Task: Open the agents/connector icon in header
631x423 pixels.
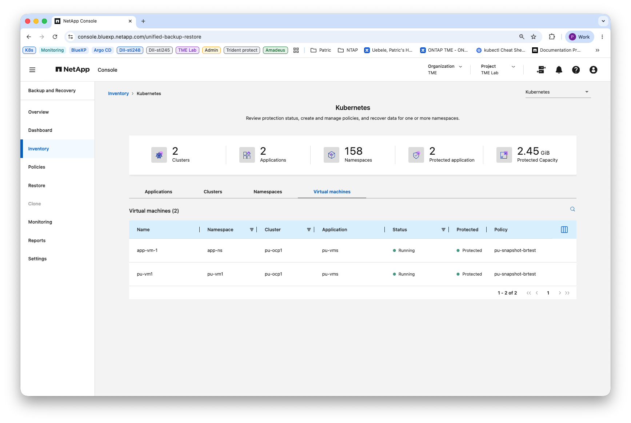Action: (x=541, y=70)
